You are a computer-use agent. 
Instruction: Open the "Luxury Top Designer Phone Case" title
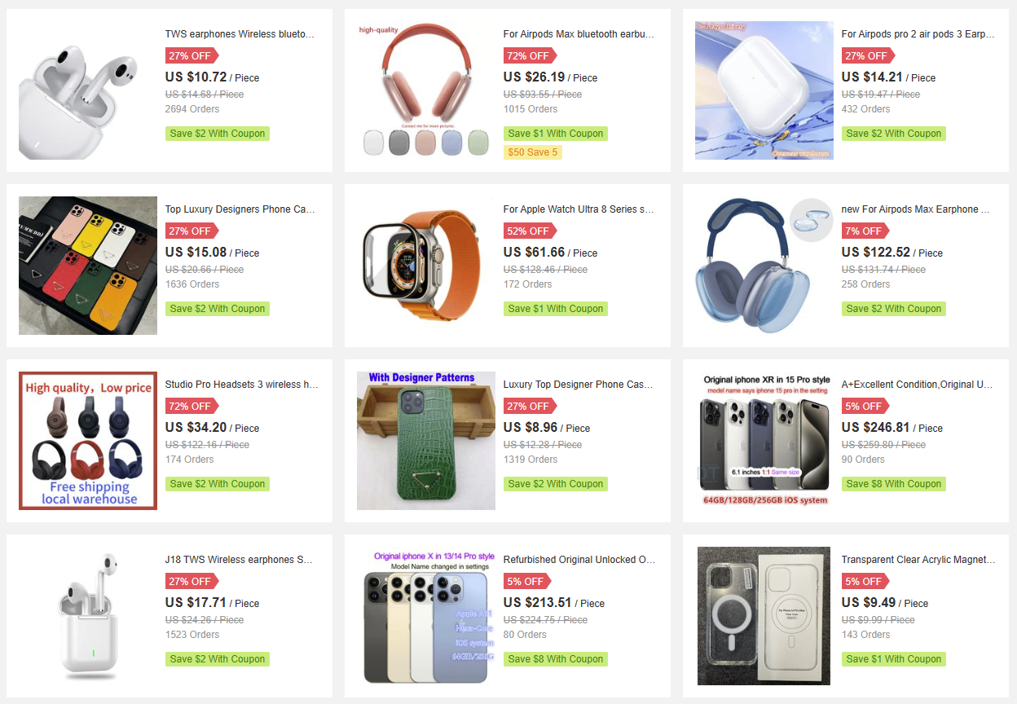coord(579,385)
